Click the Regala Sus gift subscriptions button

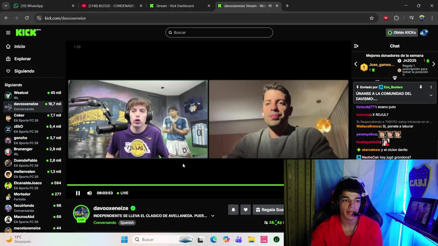click(x=269, y=210)
